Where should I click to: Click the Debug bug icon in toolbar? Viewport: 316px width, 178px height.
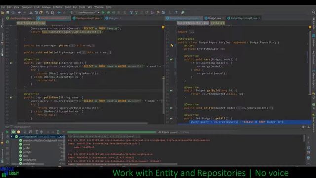(109, 12)
